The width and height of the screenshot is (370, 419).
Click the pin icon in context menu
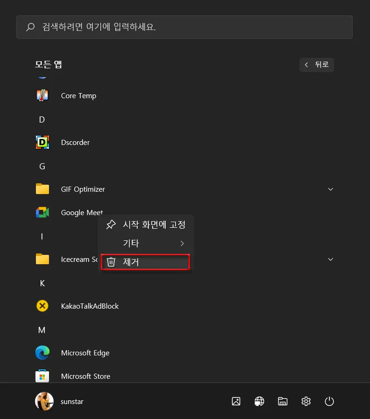pos(111,224)
